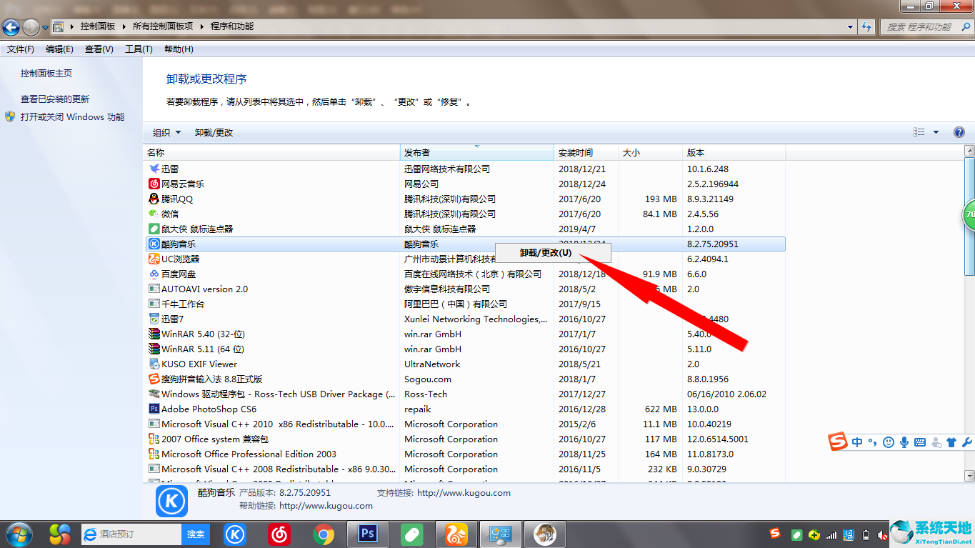Select the 千牛工作台 row
The image size is (975, 548).
[466, 304]
